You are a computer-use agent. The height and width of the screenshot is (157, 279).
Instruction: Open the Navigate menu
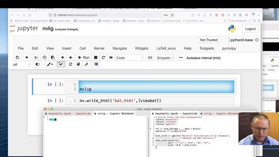click(x=119, y=48)
